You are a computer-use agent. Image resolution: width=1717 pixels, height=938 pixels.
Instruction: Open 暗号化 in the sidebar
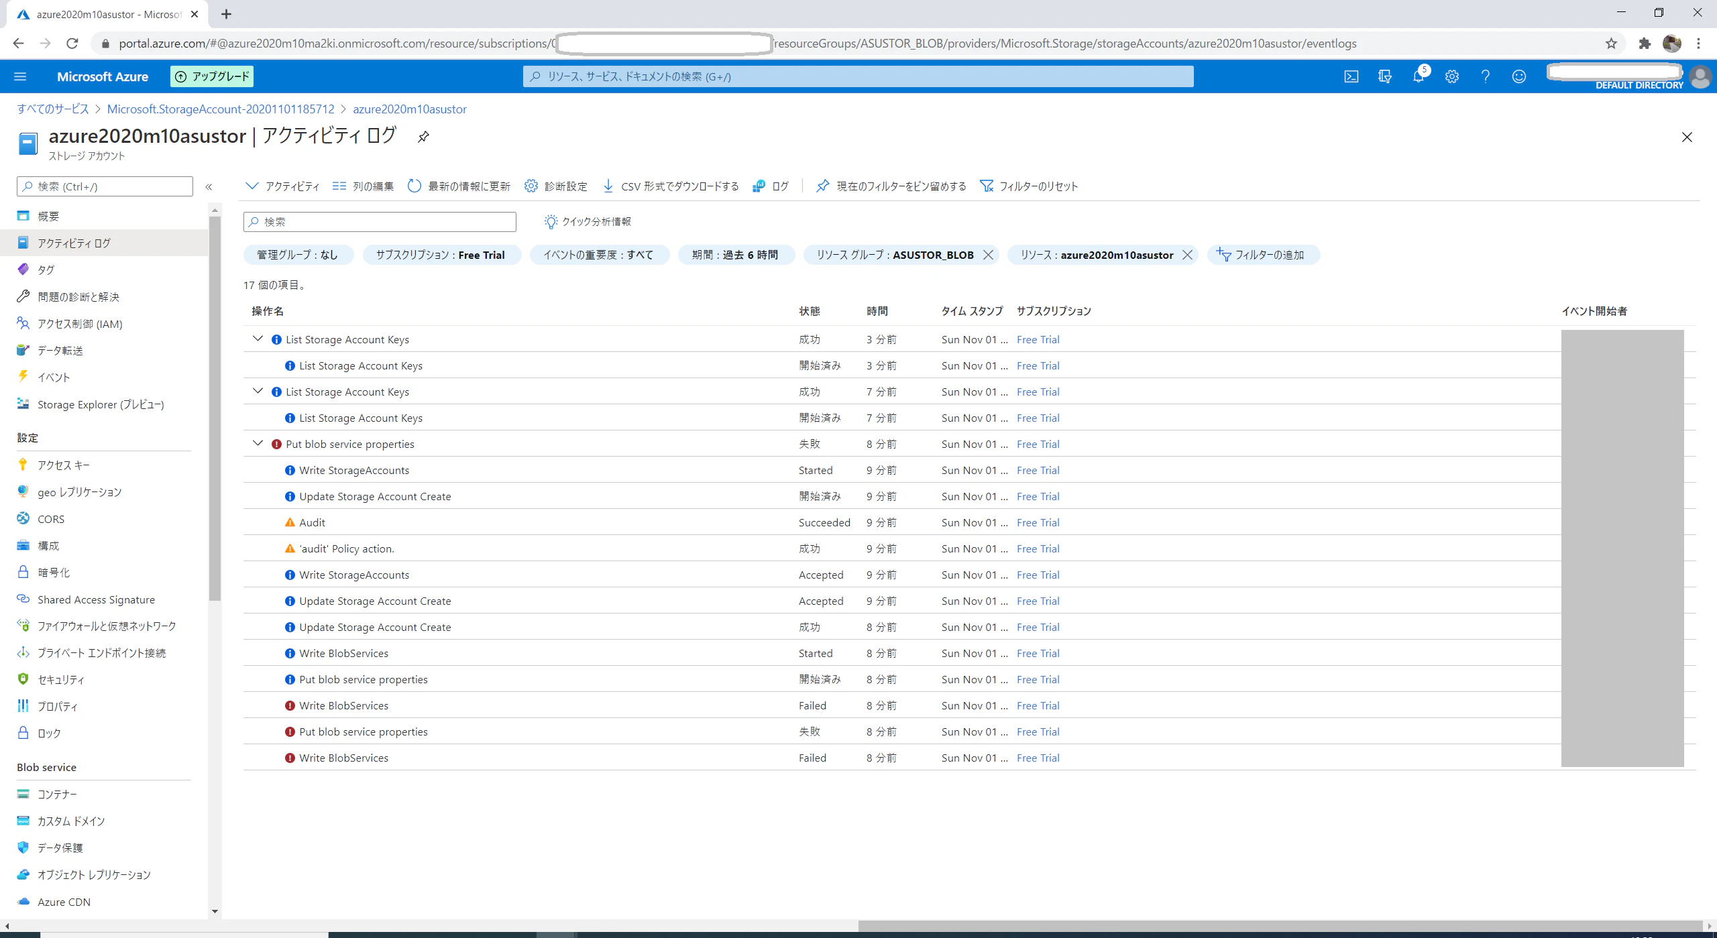(x=54, y=573)
